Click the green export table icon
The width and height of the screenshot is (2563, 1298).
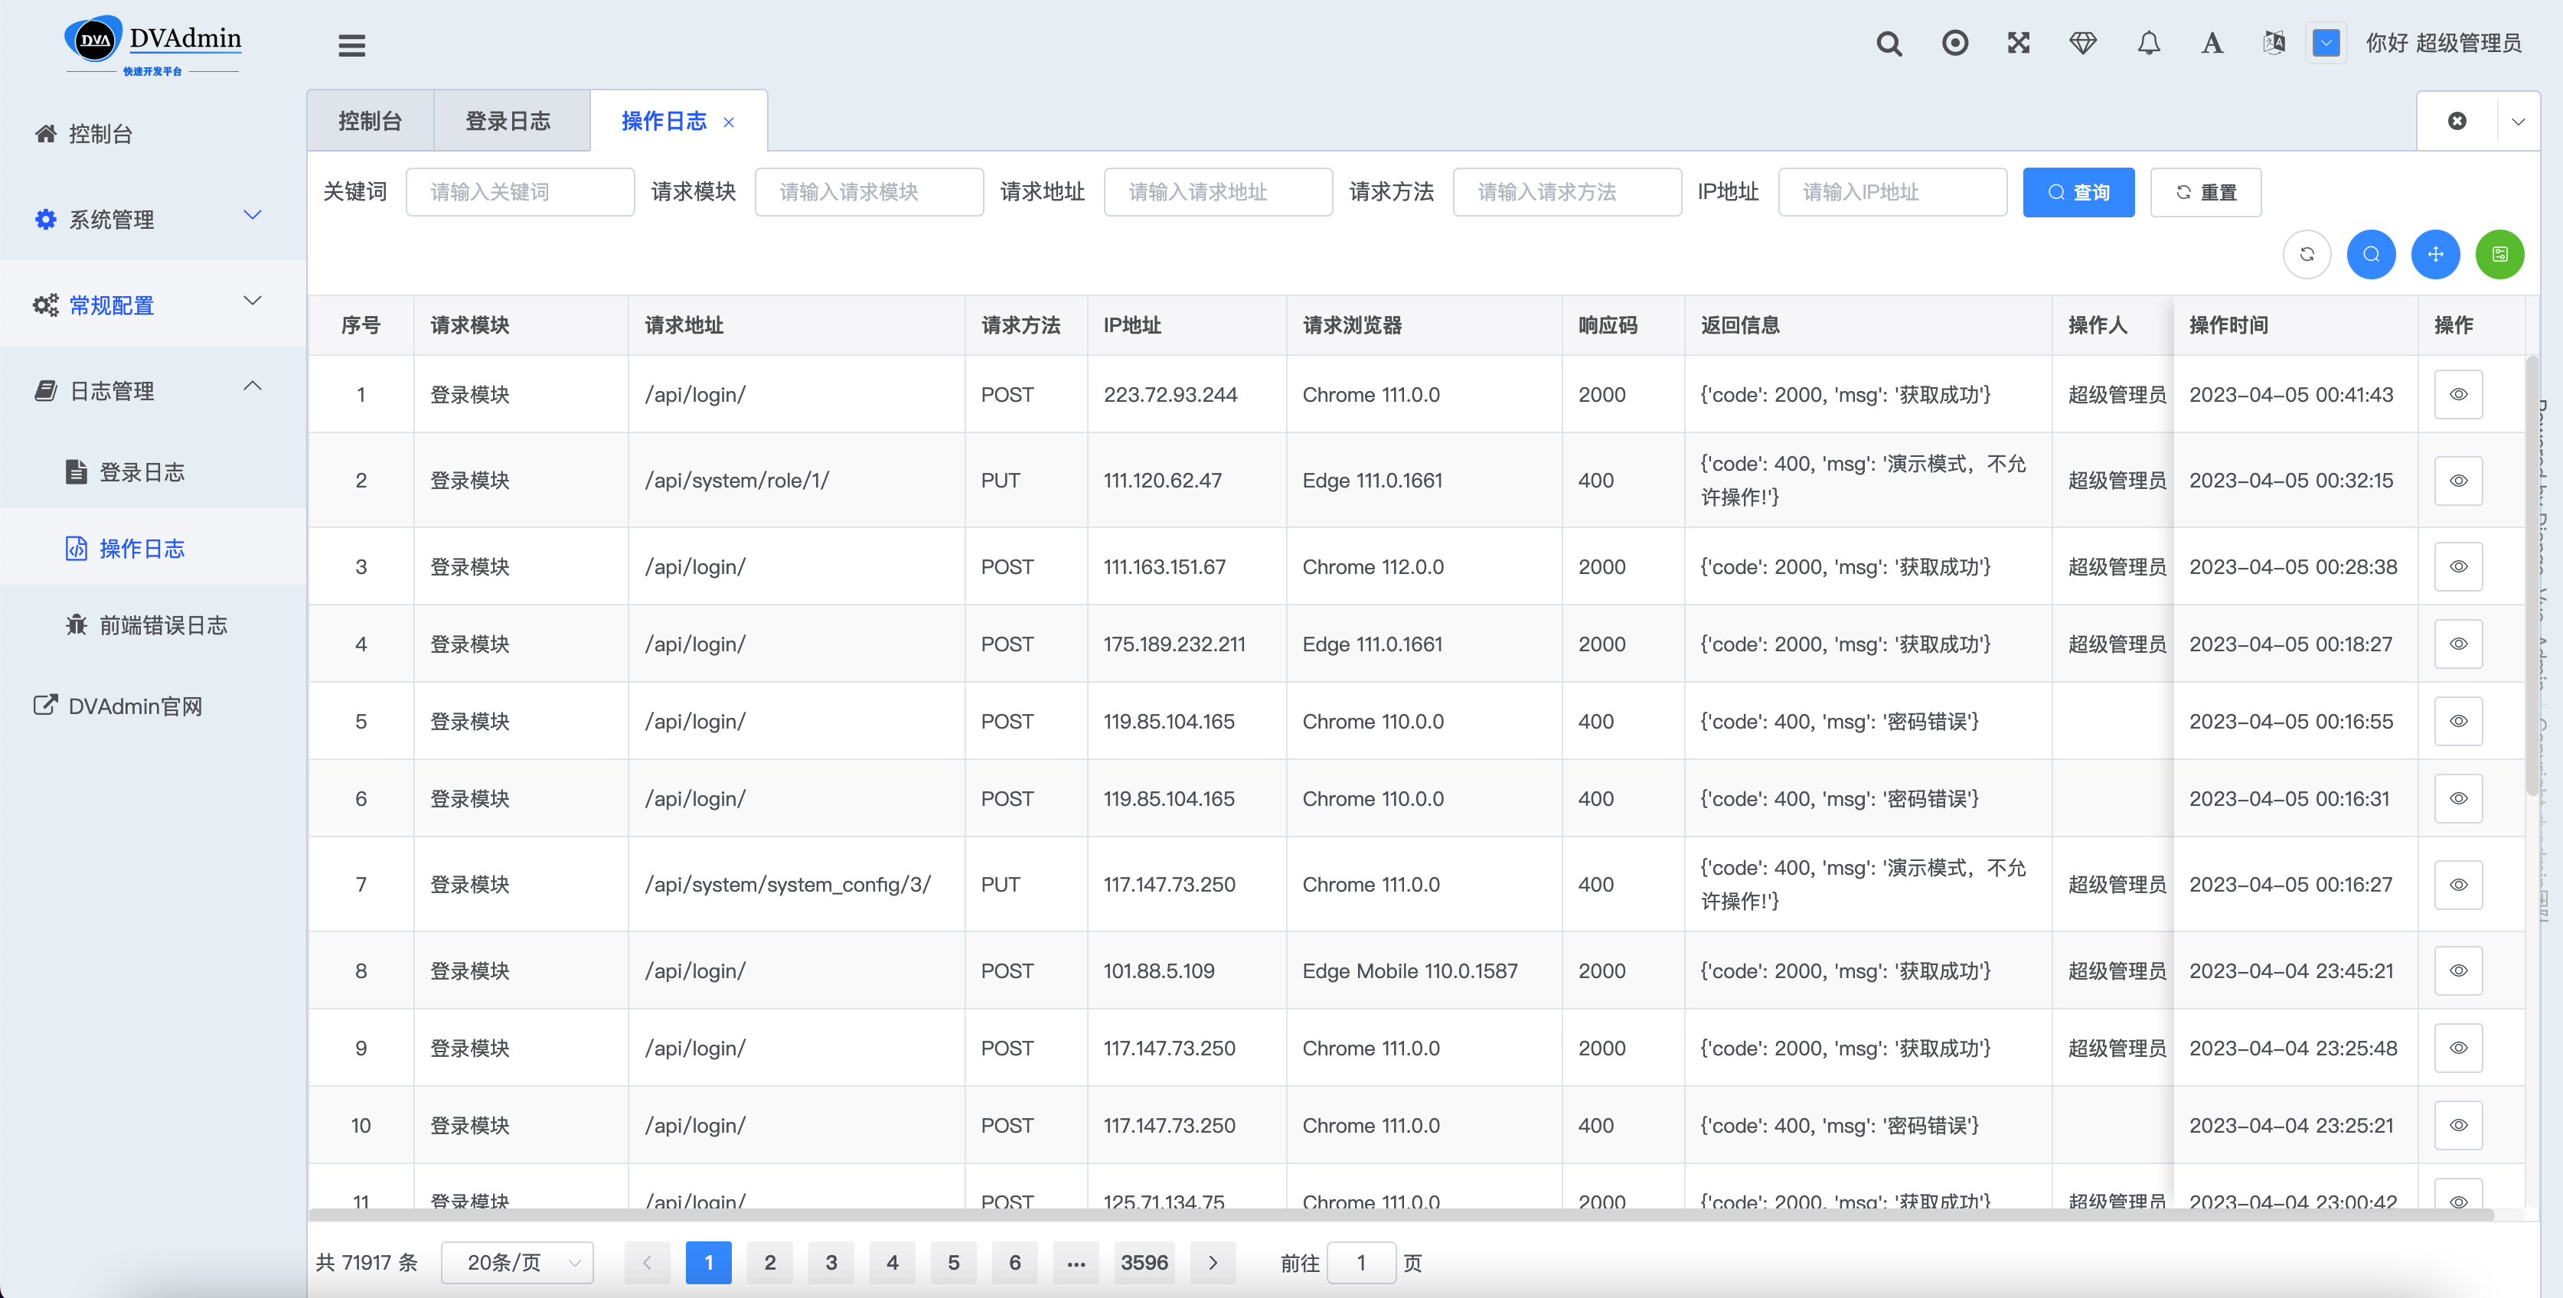pos(2499,255)
